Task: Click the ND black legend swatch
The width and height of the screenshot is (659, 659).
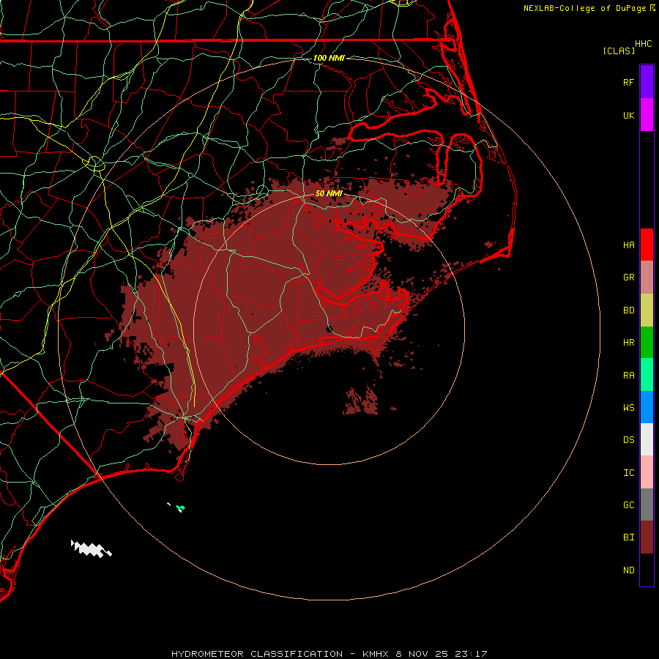Action: (x=647, y=570)
